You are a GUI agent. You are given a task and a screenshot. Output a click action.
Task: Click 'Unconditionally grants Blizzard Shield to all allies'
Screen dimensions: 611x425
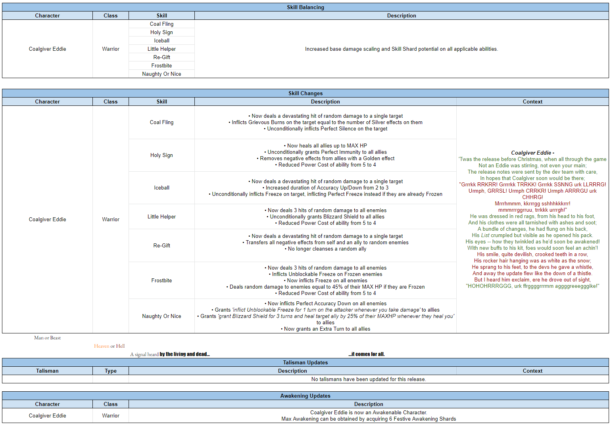(x=325, y=216)
